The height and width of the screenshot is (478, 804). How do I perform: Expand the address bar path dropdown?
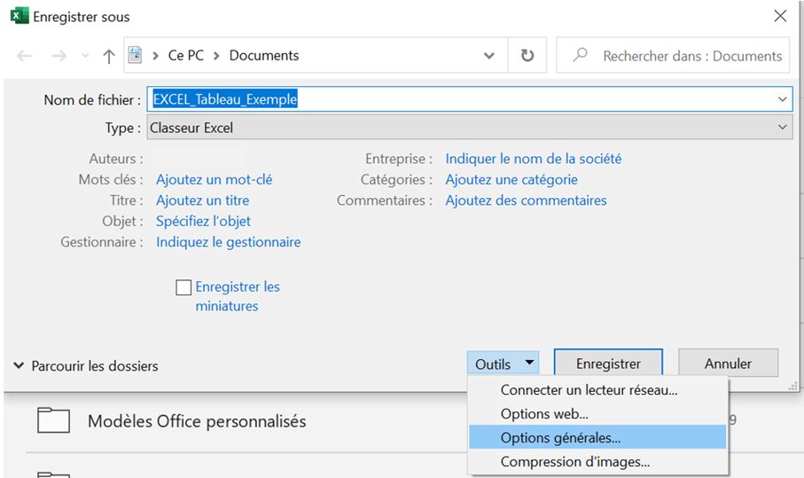click(489, 55)
